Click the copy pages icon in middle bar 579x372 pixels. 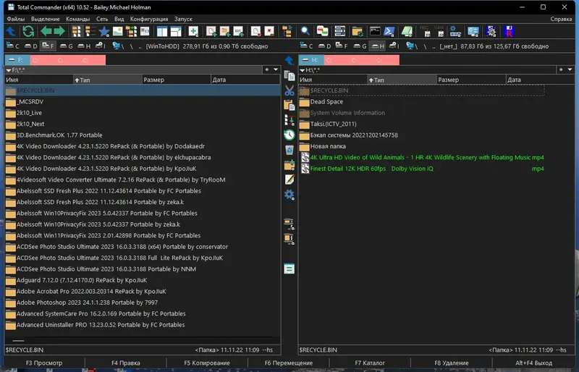tap(289, 76)
